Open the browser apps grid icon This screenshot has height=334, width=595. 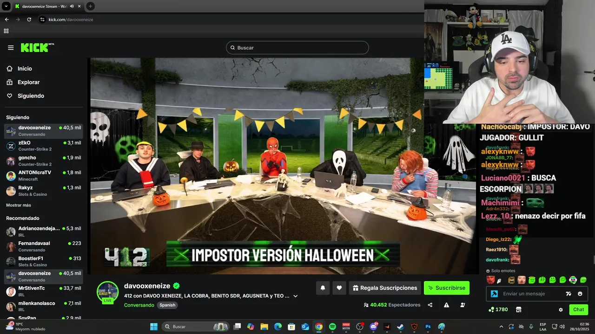coord(6,31)
